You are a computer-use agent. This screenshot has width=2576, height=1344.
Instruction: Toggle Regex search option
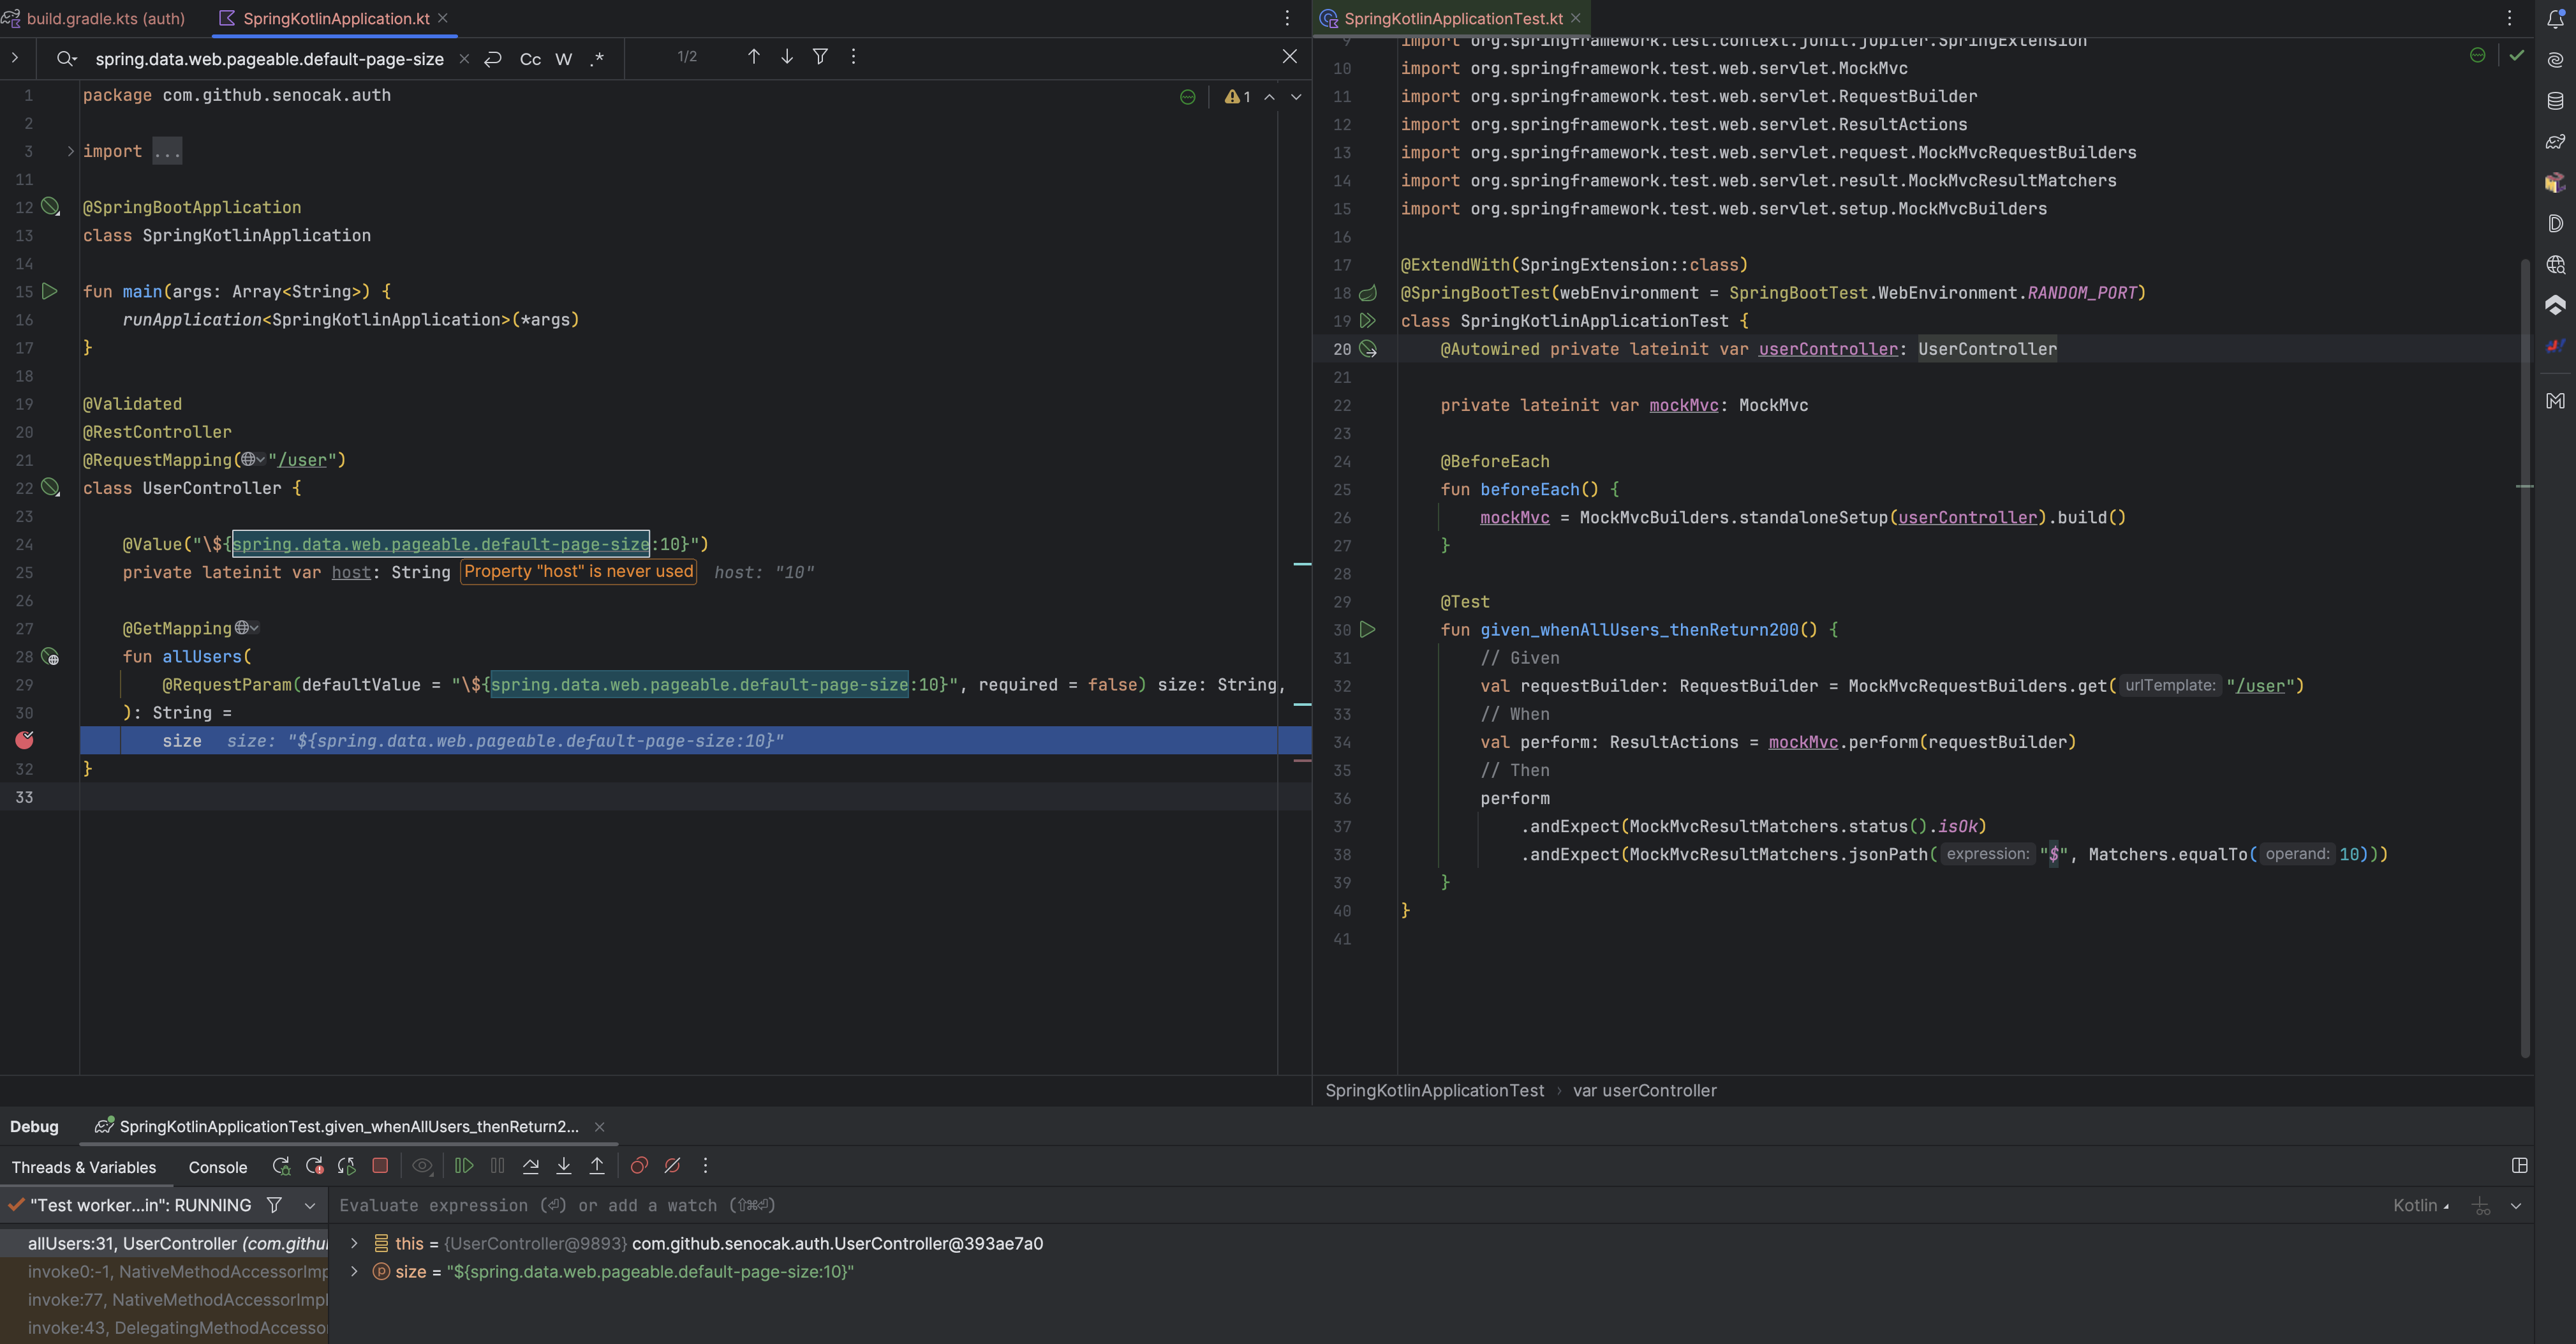597,59
